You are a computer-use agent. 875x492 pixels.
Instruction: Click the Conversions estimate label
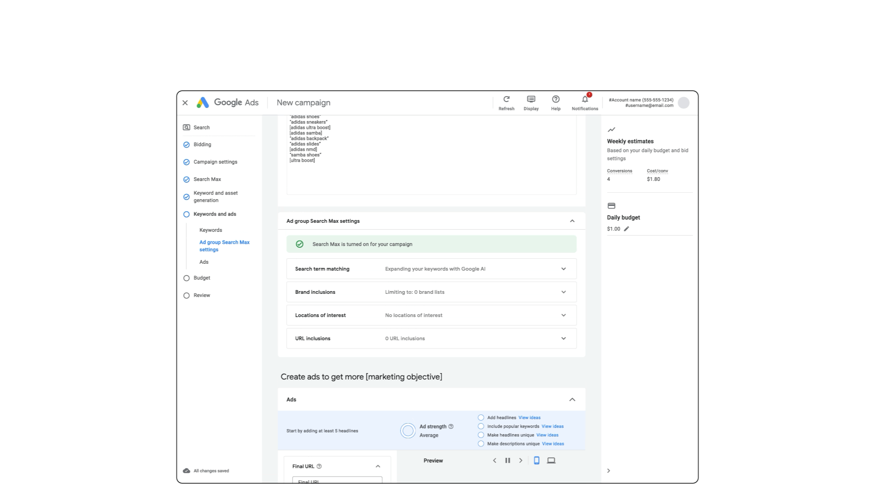pos(619,171)
